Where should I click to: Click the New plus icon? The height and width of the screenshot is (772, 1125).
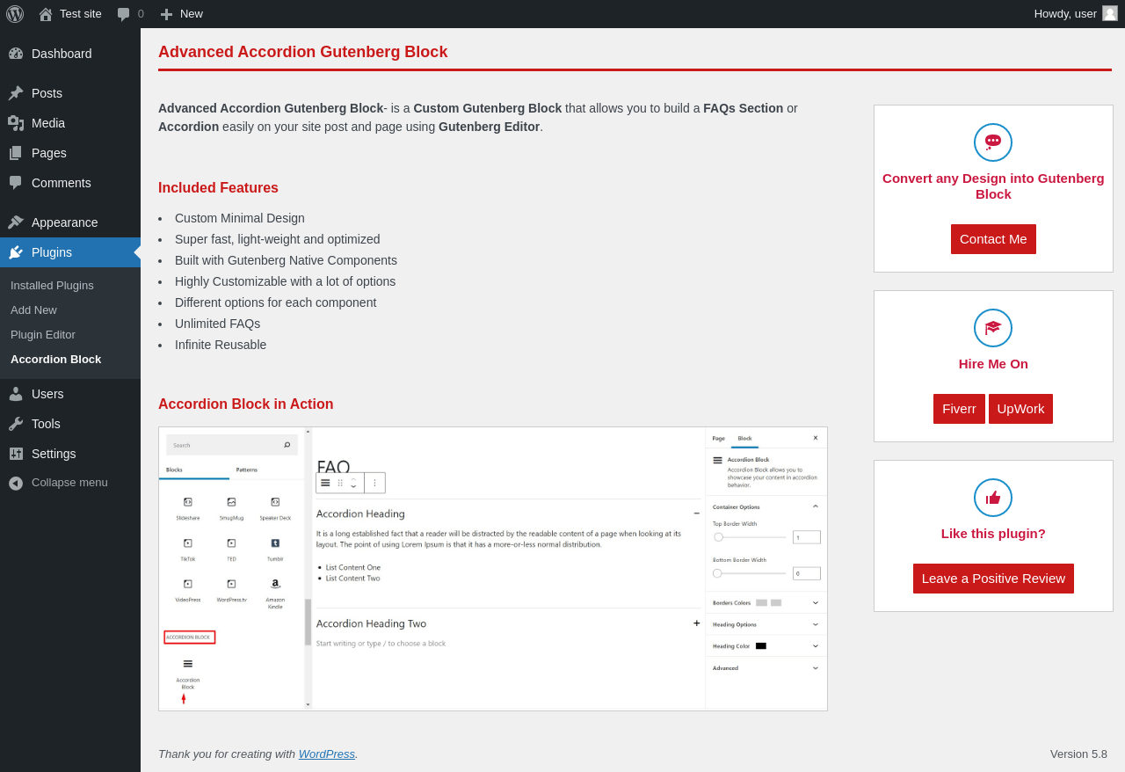166,14
